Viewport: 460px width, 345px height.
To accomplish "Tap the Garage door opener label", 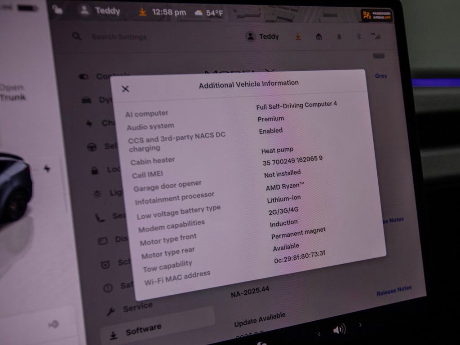I will click(x=168, y=186).
